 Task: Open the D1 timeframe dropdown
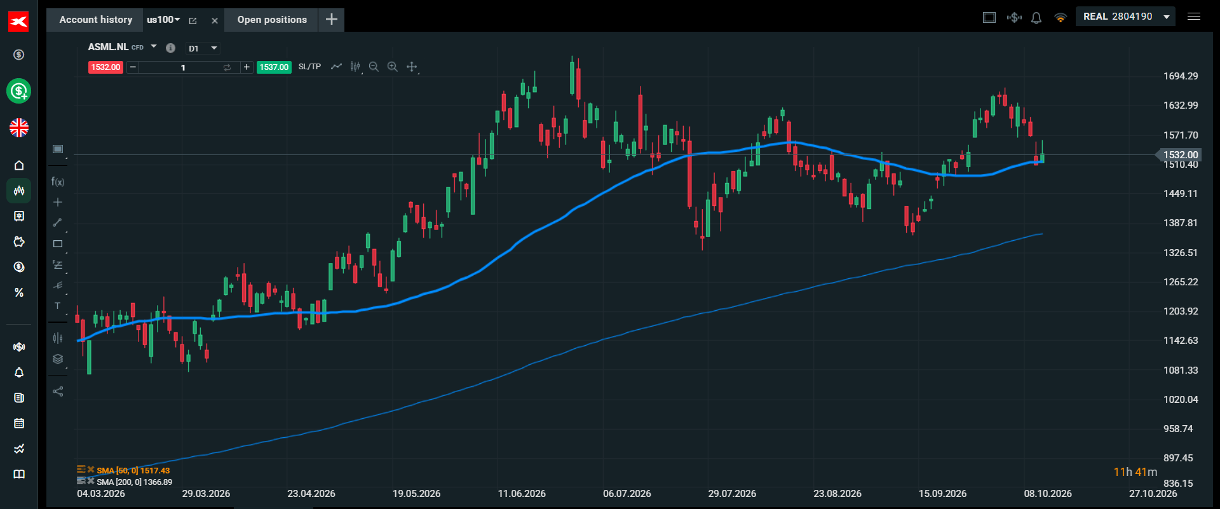pos(203,48)
